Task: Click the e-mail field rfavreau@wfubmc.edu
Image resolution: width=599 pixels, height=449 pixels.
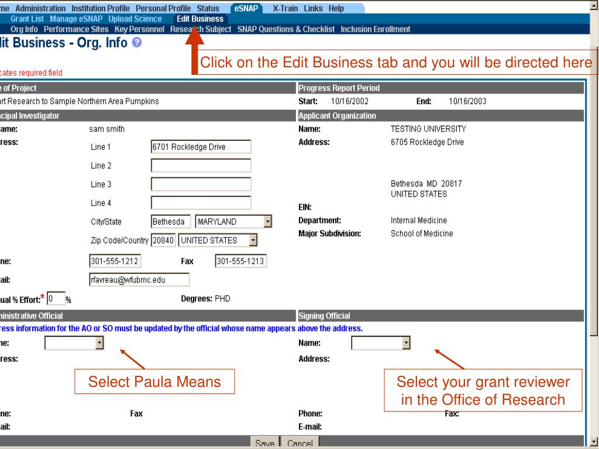Action: tap(139, 280)
